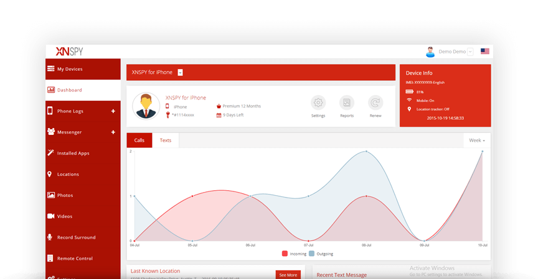Open Locations from sidebar
Viewport: 538px width, 279px height.
click(x=83, y=174)
